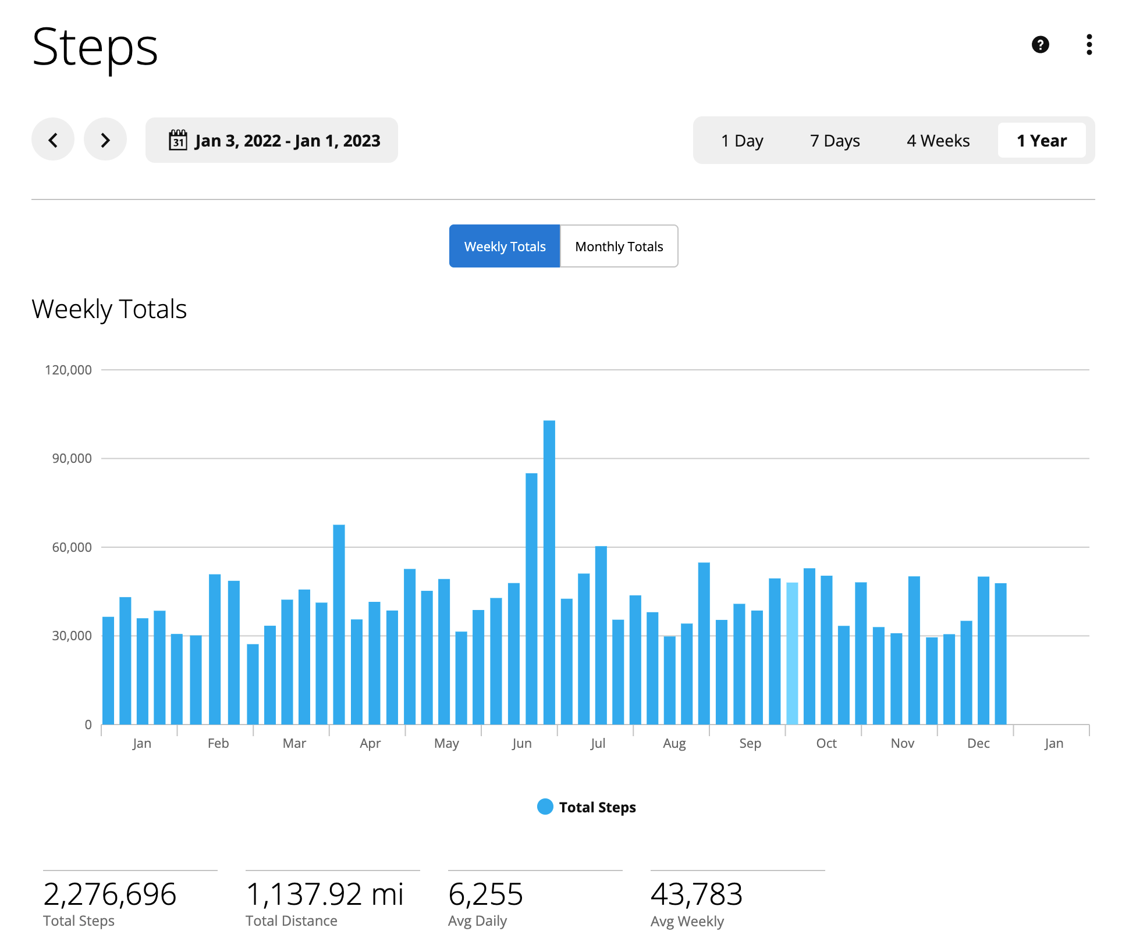
Task: Switch to the 4 Weeks view
Action: point(938,141)
